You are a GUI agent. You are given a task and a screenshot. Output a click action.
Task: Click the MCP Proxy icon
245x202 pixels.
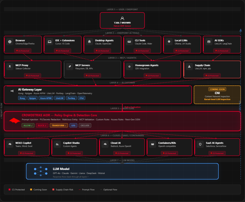pos(10,66)
